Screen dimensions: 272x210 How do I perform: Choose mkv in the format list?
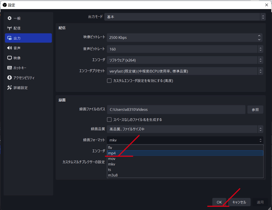click(185, 164)
